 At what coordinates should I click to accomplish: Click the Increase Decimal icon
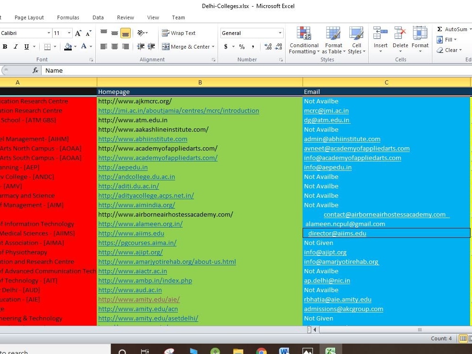pyautogui.click(x=268, y=47)
